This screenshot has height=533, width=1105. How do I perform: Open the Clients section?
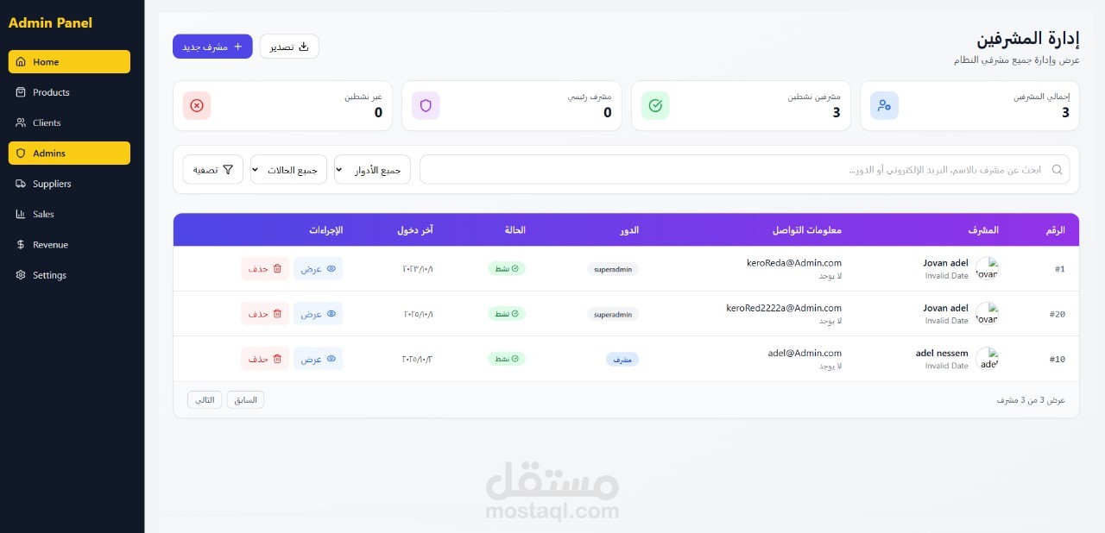tap(69, 122)
